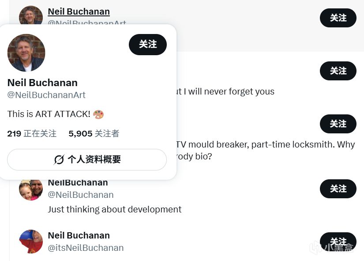Viewport: 364px width, 261px height.
Task: View the 219 正在关注 following list
Action: click(x=32, y=133)
